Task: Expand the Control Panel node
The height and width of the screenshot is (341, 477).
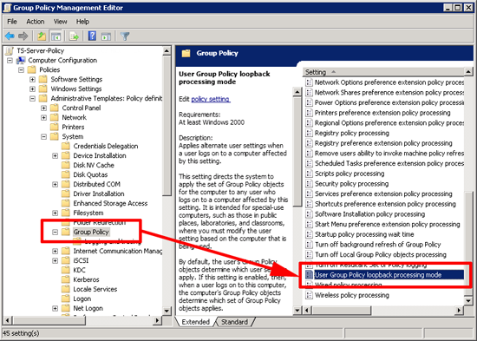Action: pos(44,108)
